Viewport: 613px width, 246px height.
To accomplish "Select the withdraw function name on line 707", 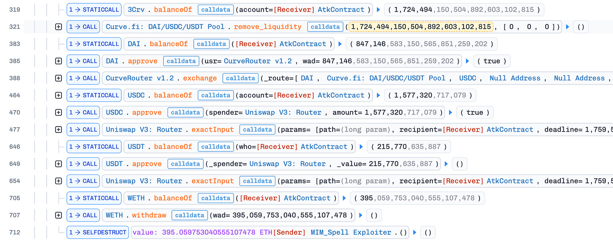I will [x=149, y=215].
